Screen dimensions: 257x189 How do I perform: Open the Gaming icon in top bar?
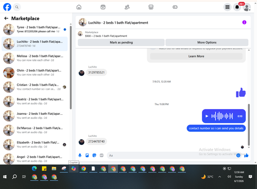tap(175, 7)
